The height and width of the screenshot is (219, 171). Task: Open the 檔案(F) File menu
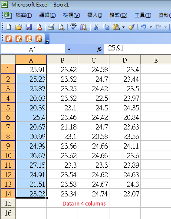pyautogui.click(x=24, y=15)
